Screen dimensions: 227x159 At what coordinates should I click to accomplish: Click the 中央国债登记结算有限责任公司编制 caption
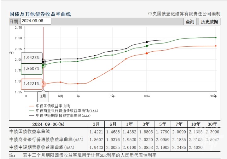pos(184,14)
